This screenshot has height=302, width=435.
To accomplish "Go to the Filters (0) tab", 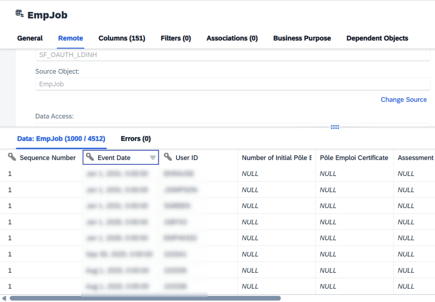I will click(x=176, y=38).
